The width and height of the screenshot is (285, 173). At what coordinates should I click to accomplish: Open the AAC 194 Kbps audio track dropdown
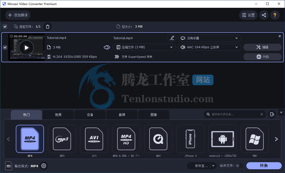tap(209, 47)
